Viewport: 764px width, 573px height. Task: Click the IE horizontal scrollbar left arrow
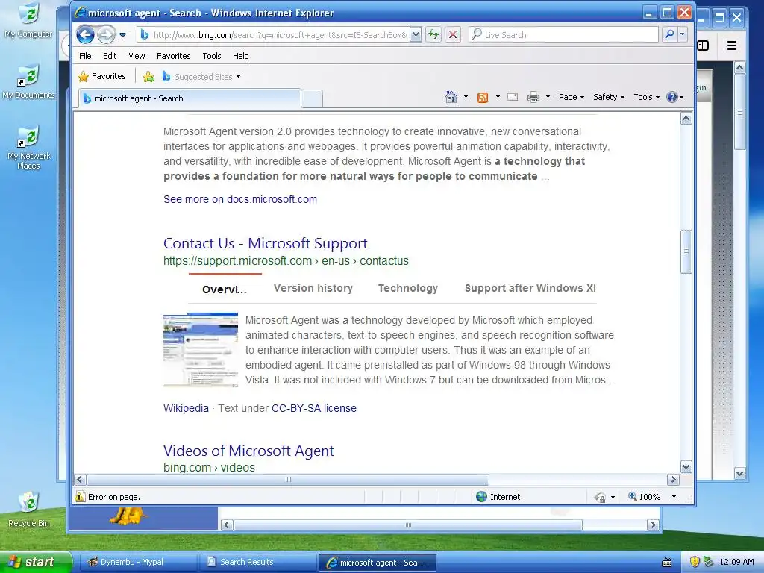tap(80, 480)
